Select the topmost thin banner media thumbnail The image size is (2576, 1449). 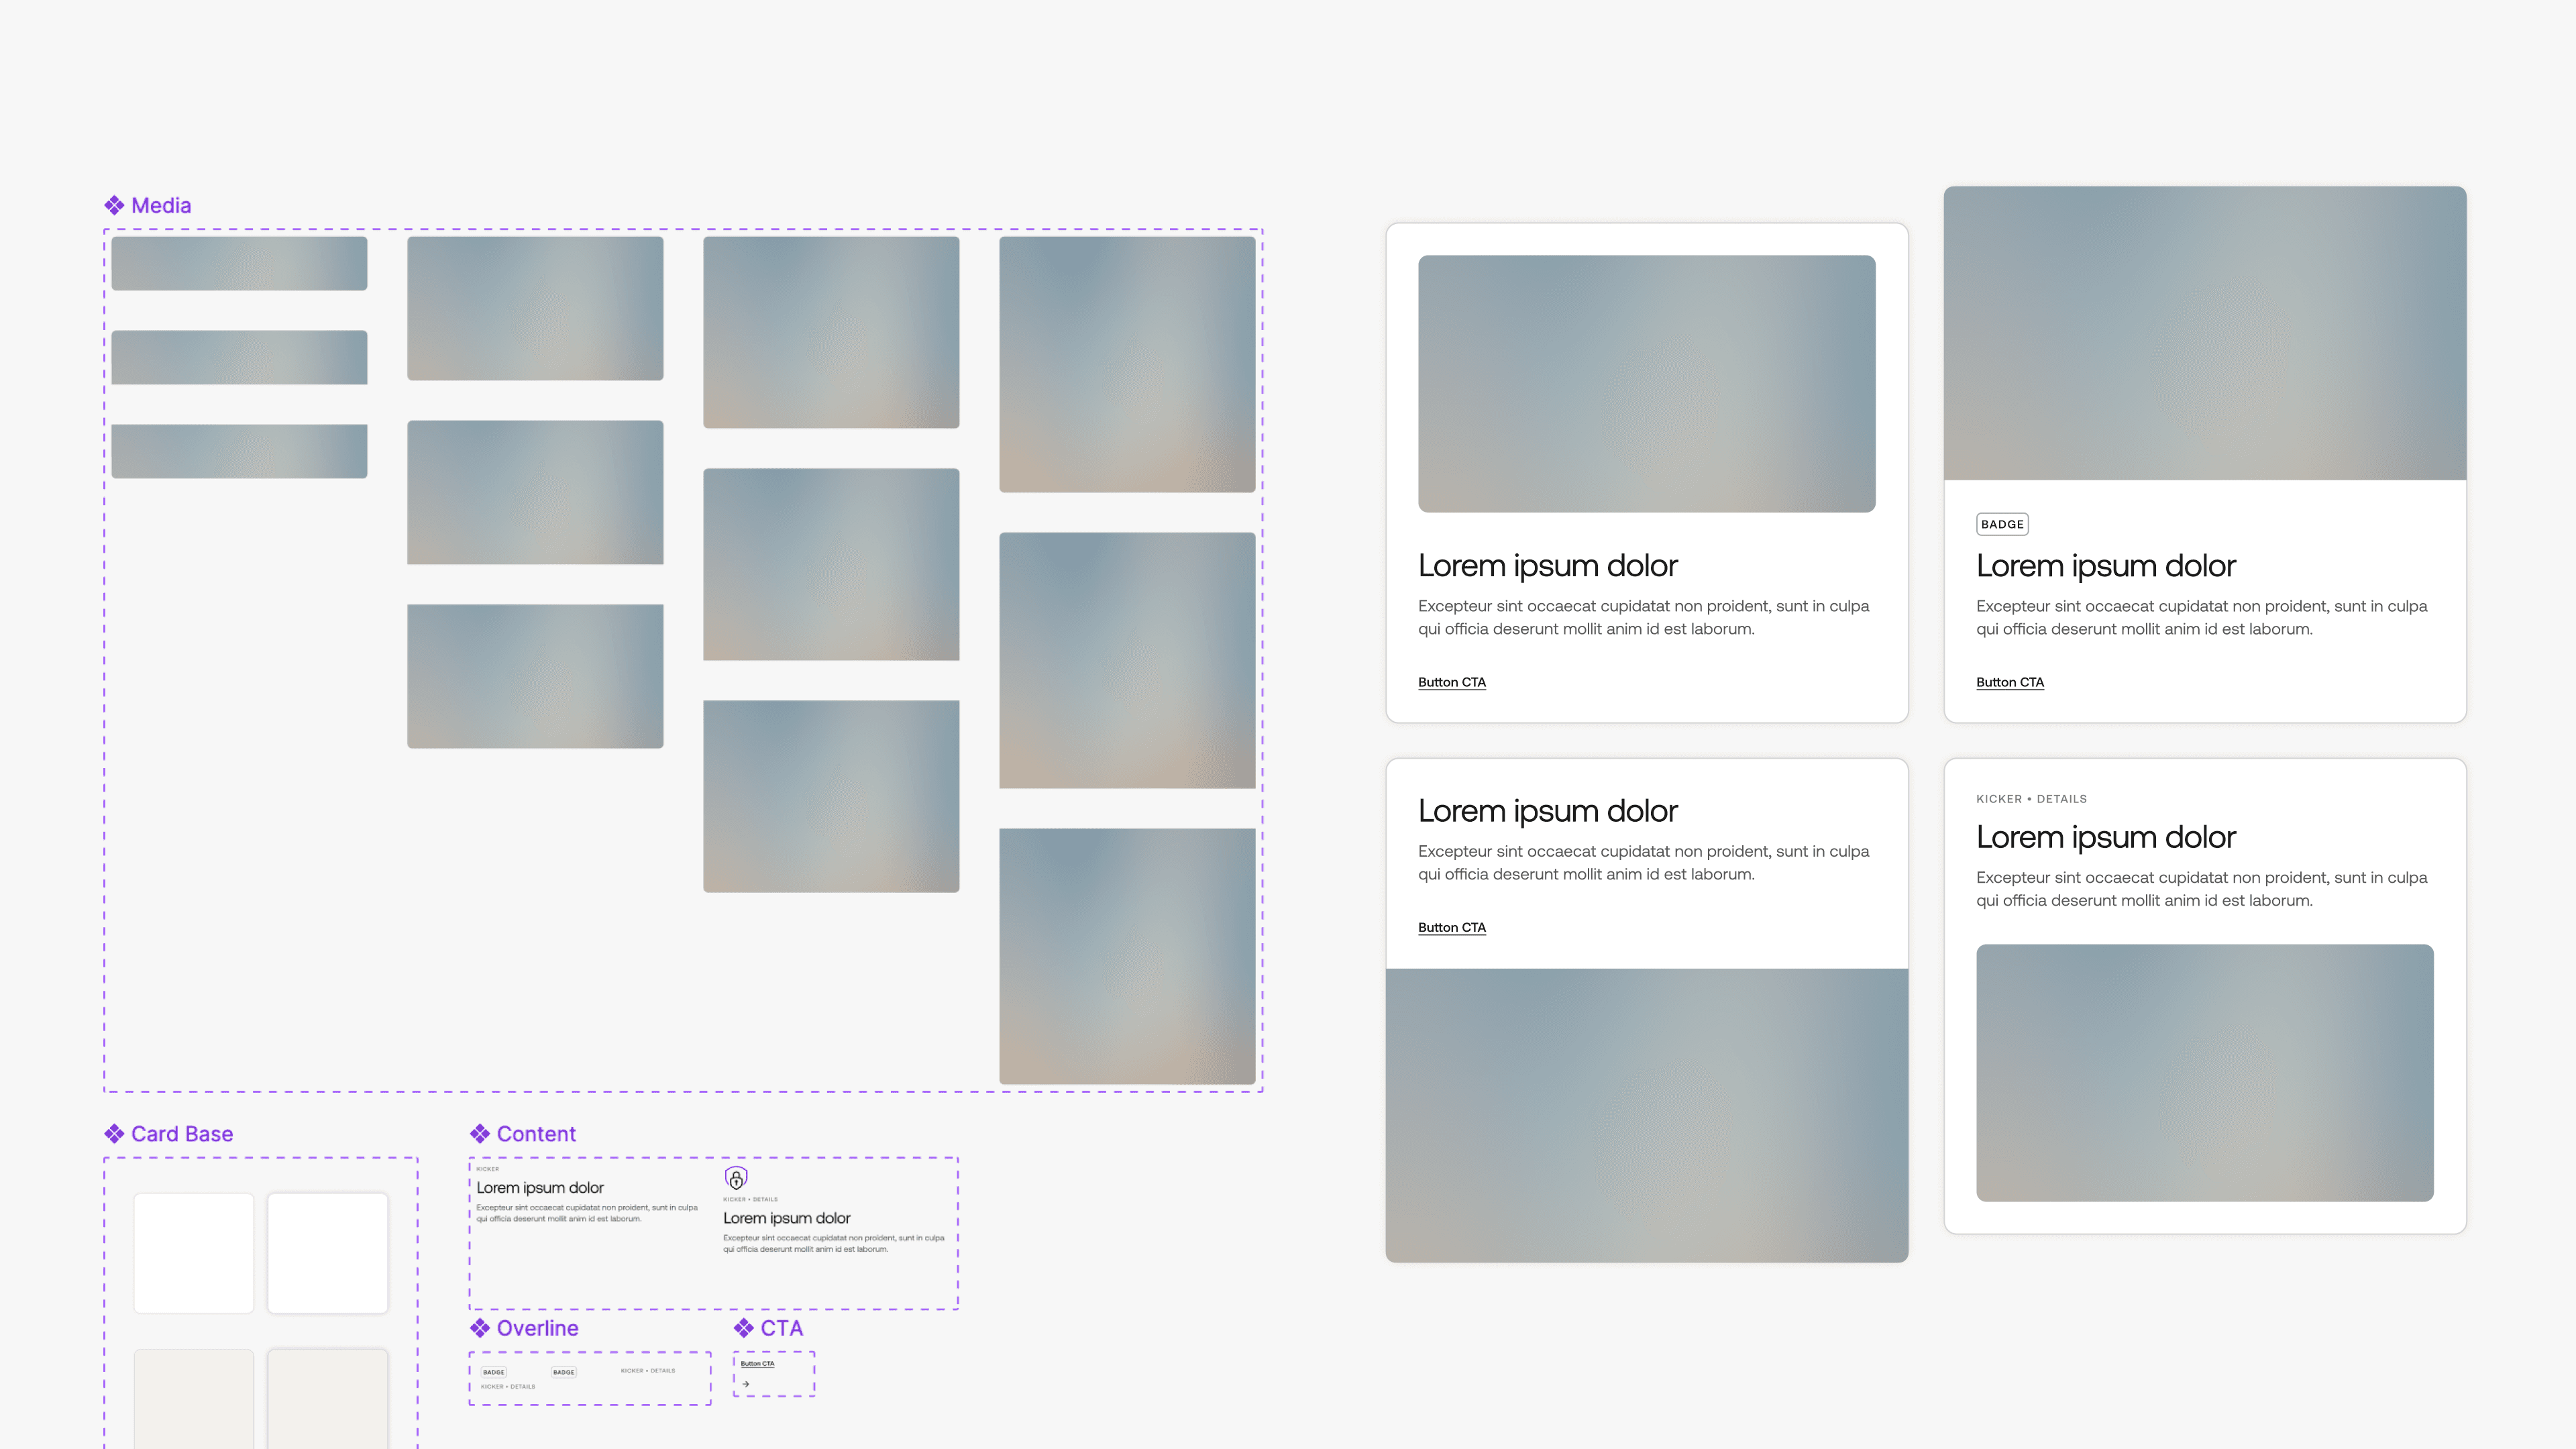(239, 263)
